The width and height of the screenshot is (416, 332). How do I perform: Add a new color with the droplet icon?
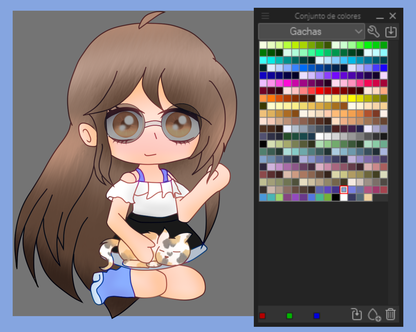[x=374, y=314]
